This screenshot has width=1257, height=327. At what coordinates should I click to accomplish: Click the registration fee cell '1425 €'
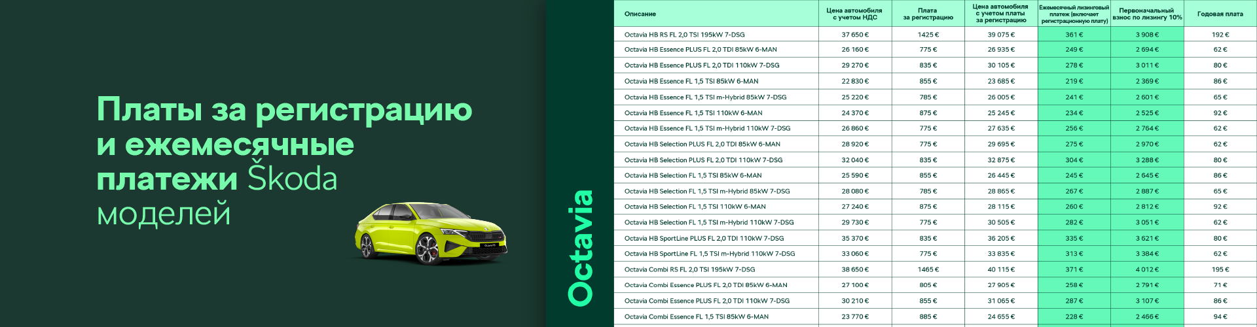(x=928, y=35)
